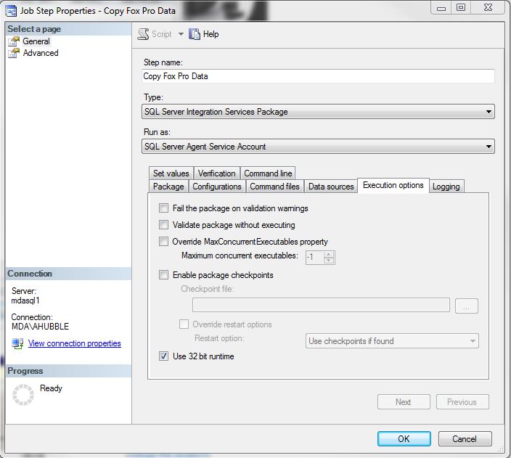Screen dimensions: 511x458
Task: Click the Previous button
Action: click(462, 402)
